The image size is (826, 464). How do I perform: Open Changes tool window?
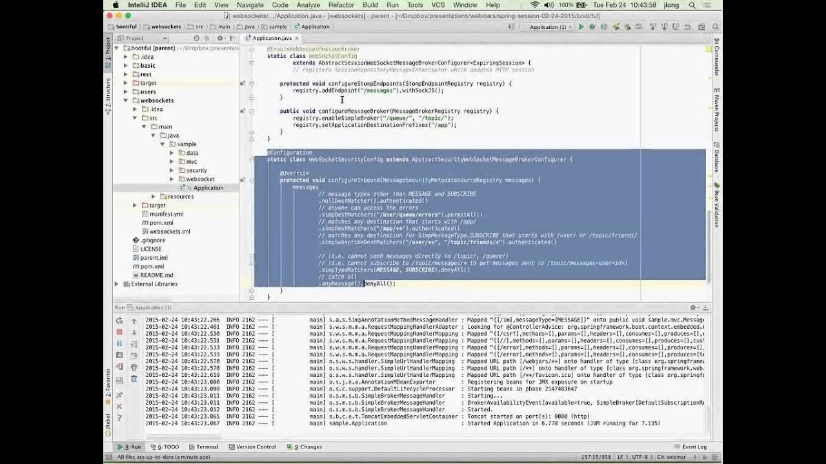tap(303, 447)
